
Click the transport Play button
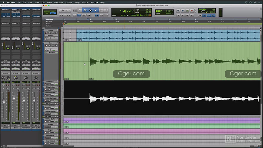pyautogui.click(x=187, y=10)
